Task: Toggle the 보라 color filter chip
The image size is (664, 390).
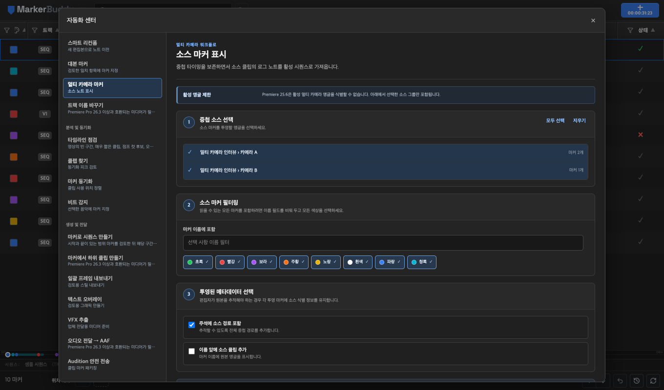Action: click(x=262, y=262)
